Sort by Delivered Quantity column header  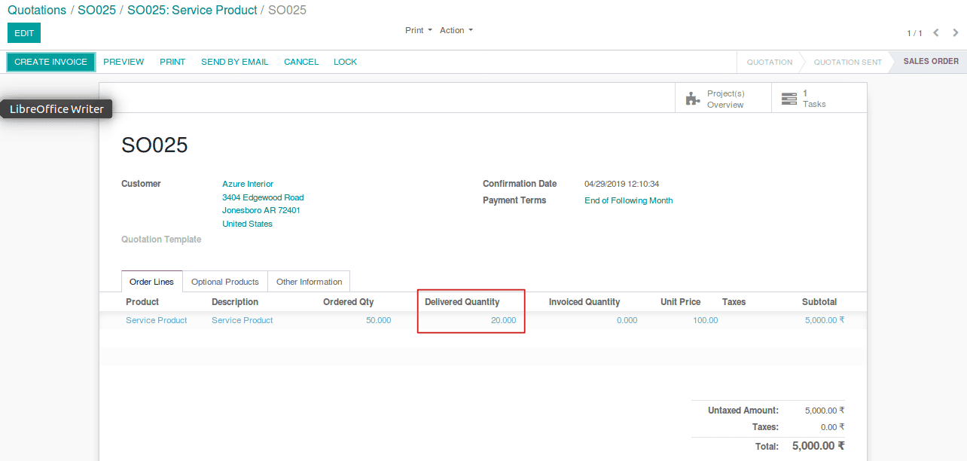[462, 302]
